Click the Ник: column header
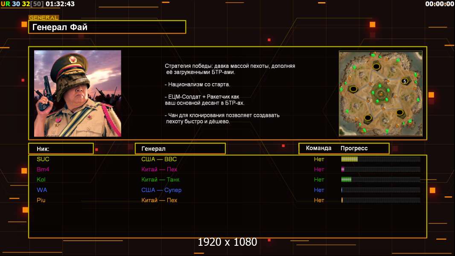This screenshot has width=455, height=256. coord(61,149)
